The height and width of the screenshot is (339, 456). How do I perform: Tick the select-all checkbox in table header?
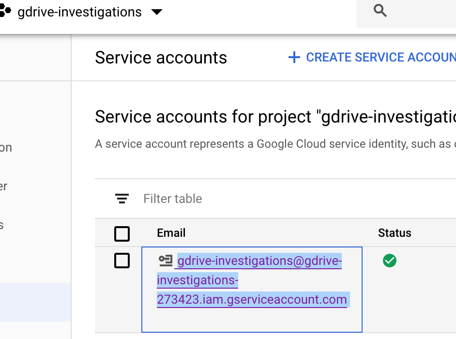pyautogui.click(x=122, y=233)
